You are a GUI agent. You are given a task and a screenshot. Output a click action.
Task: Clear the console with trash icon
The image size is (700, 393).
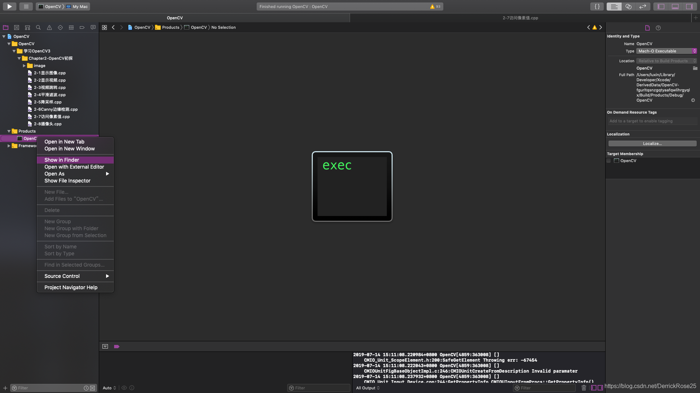point(584,388)
